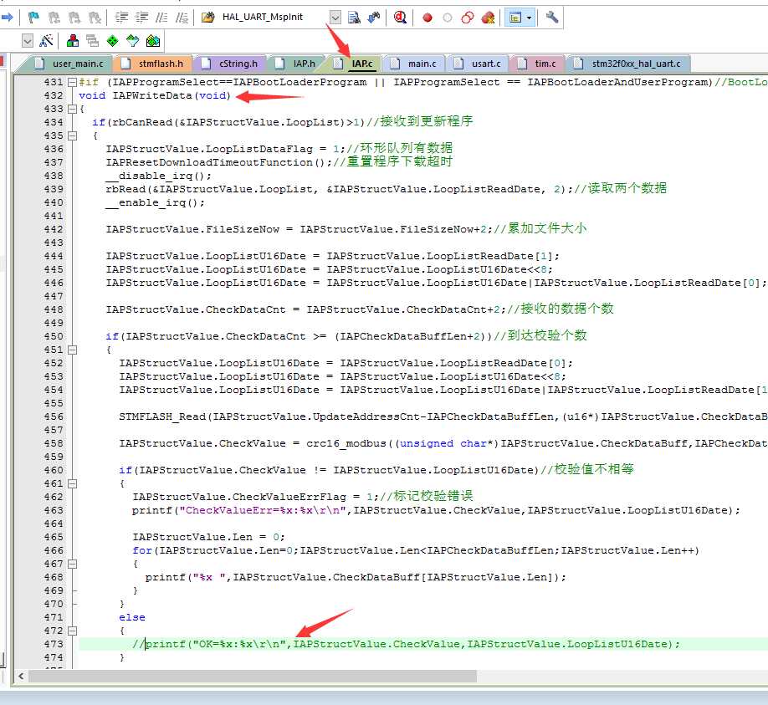The width and height of the screenshot is (768, 705).
Task: Open Manage Project Items icon
Action: [73, 41]
